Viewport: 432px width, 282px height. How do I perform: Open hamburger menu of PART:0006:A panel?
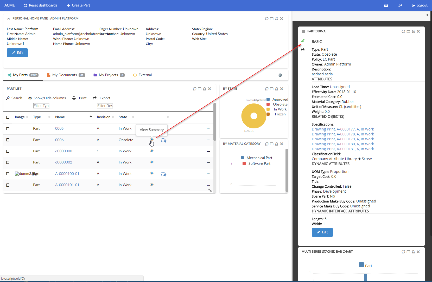coord(303,31)
